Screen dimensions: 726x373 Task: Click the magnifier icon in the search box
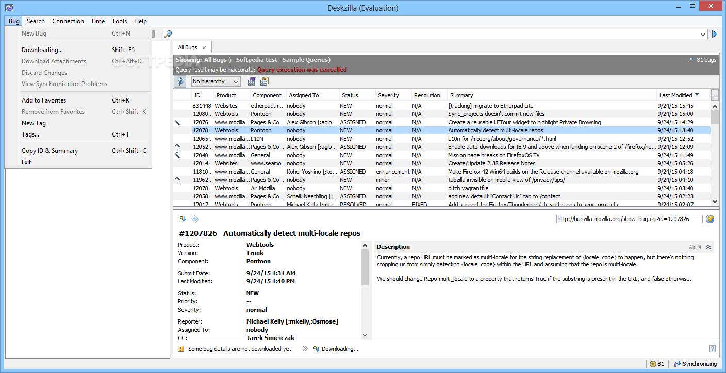click(x=168, y=34)
